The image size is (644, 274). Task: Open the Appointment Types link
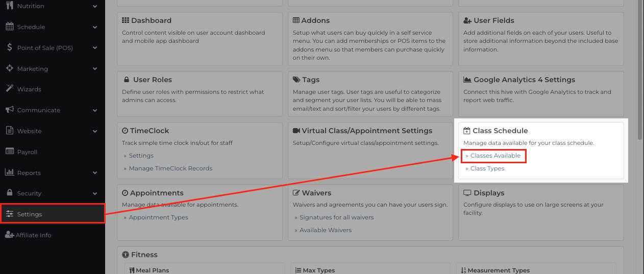158,217
